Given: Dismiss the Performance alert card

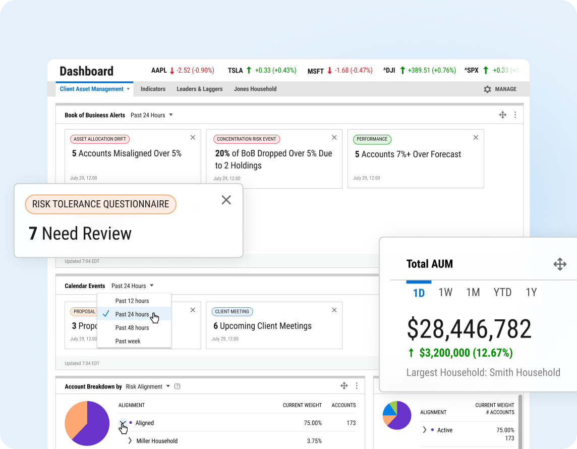Looking at the screenshot, I should pyautogui.click(x=476, y=137).
